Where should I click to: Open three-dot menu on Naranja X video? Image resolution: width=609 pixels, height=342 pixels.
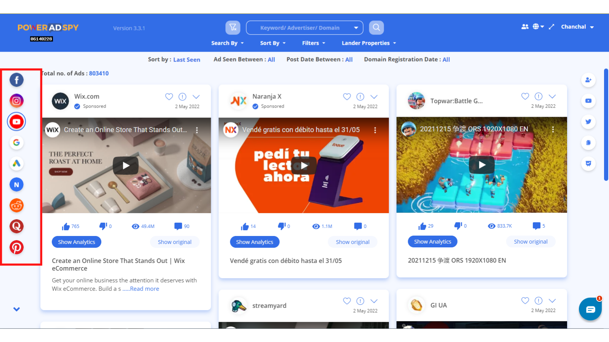(x=375, y=130)
